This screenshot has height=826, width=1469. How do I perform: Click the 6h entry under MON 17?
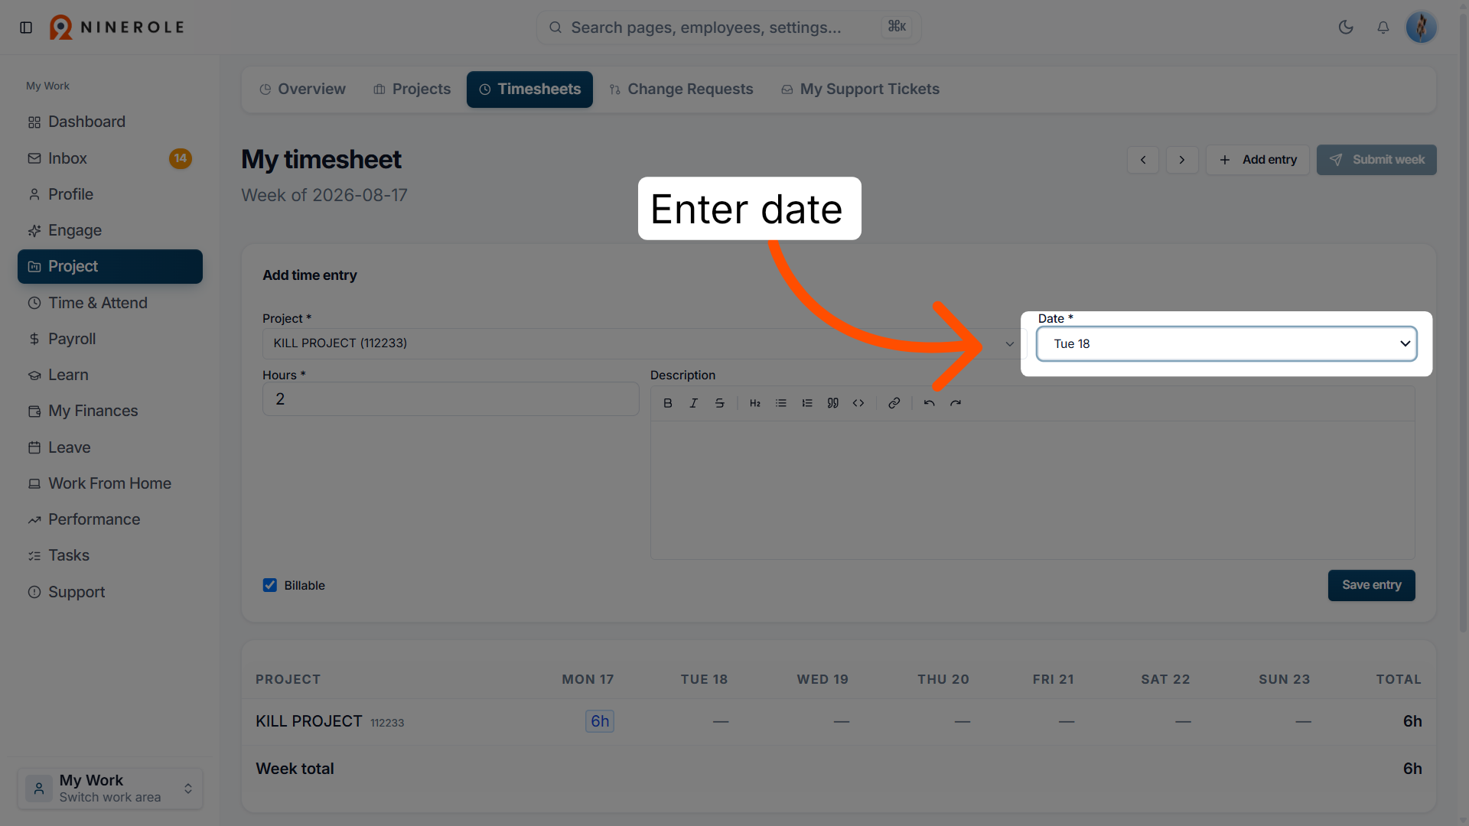tap(600, 721)
